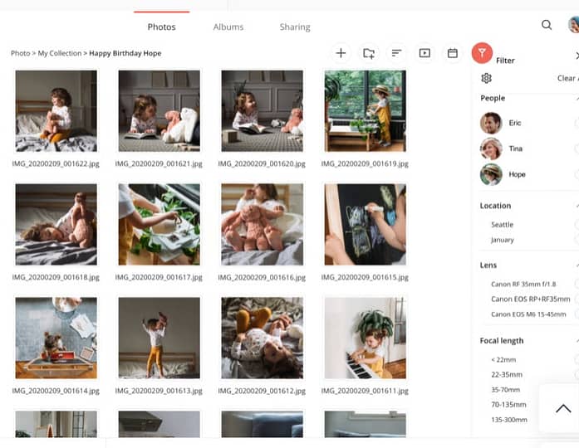Screen dimensions: 579x448
Task: Open photo IMG_20200209_001614 thumbnail
Action: click(x=56, y=338)
